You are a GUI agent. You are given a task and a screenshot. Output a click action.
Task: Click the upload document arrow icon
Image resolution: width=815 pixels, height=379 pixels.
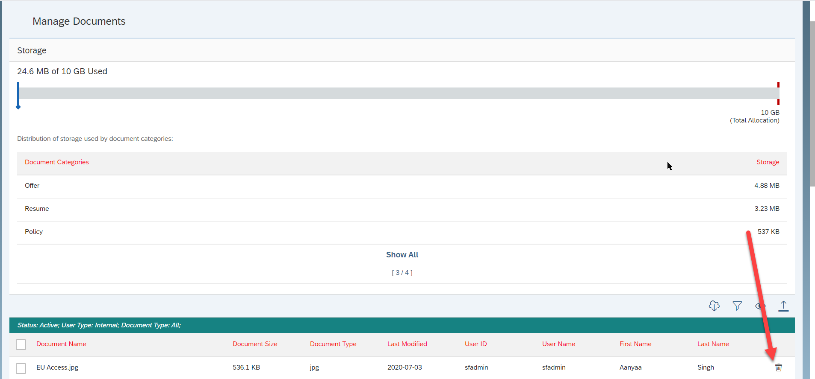click(783, 306)
